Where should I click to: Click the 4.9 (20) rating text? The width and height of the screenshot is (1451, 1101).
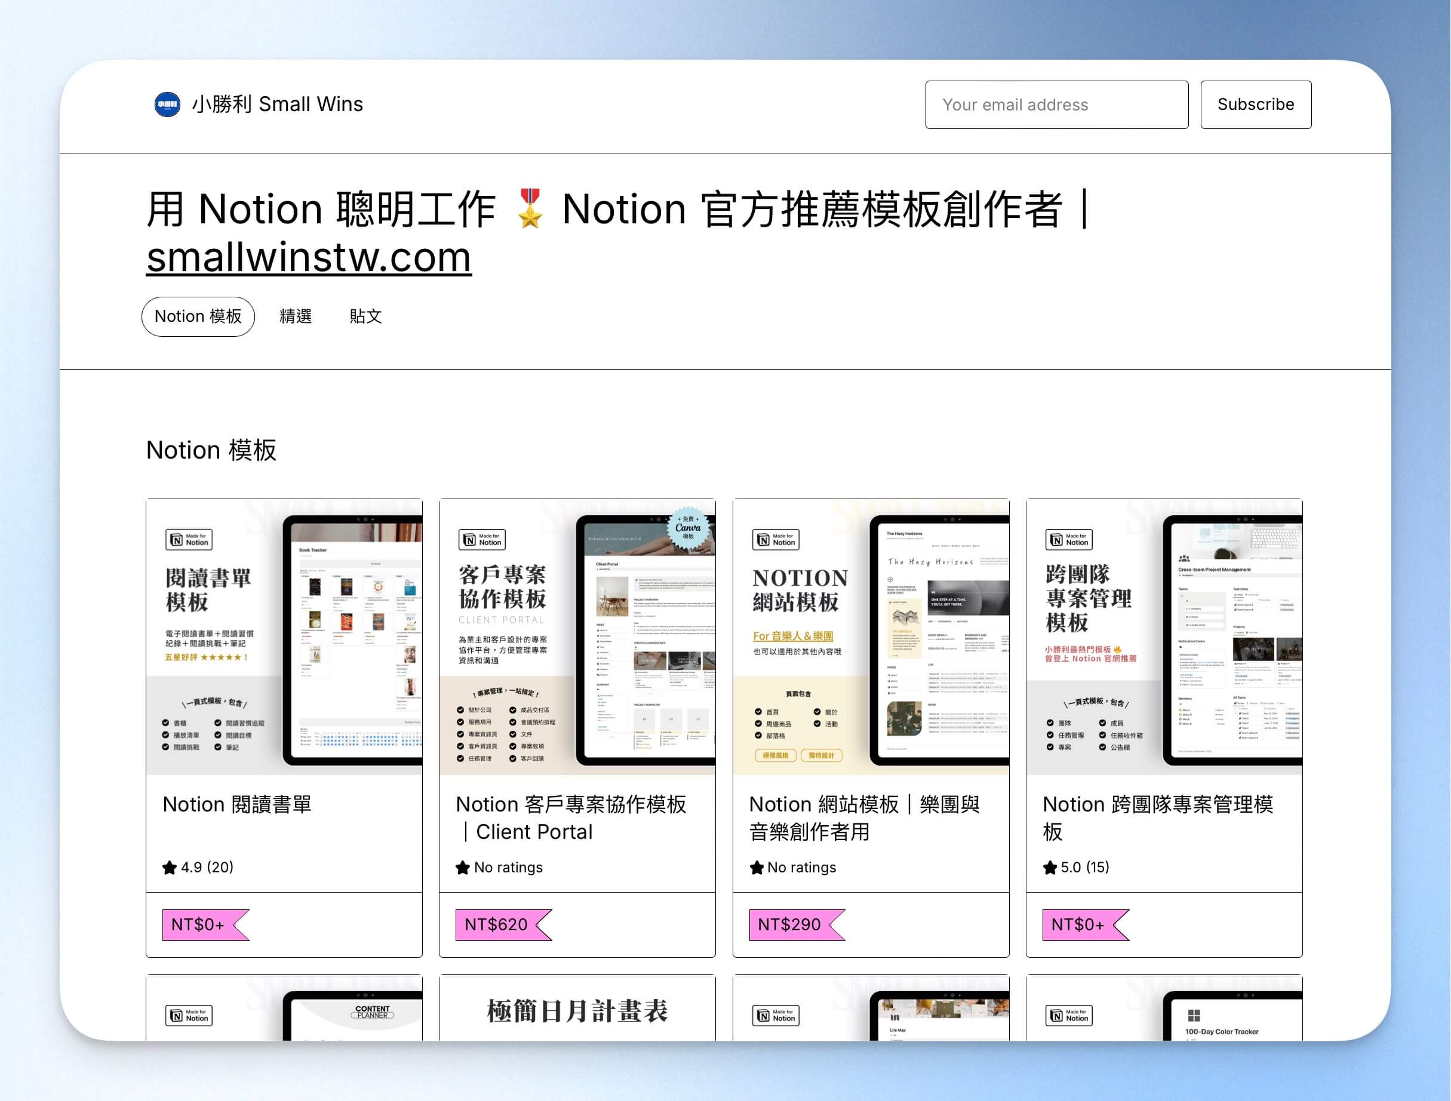(207, 868)
